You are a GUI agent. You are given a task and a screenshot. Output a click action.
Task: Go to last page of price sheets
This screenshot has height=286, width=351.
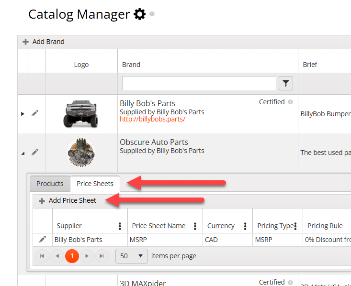pos(102,256)
